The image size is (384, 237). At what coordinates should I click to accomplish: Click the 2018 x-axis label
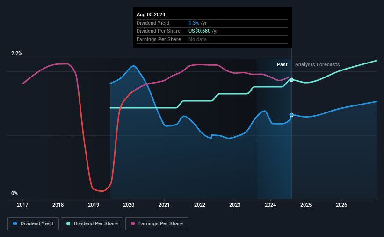click(58, 205)
